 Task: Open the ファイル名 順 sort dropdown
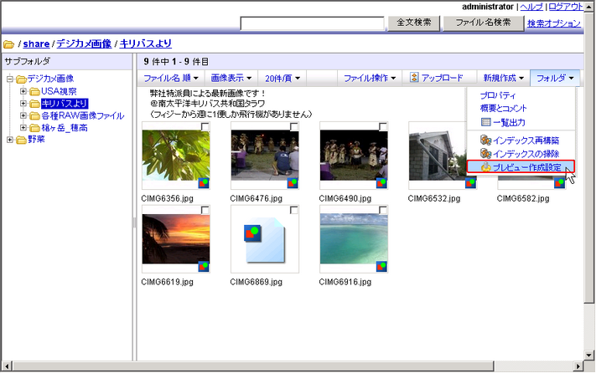click(x=171, y=78)
